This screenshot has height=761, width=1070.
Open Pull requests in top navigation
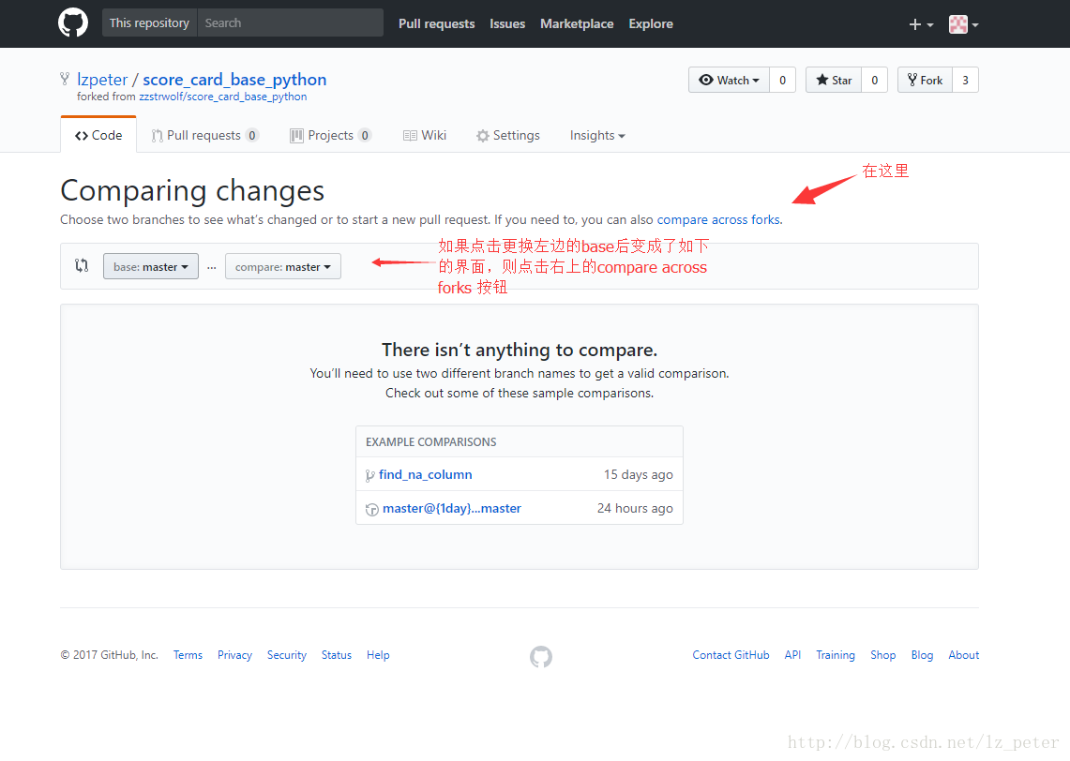(437, 23)
